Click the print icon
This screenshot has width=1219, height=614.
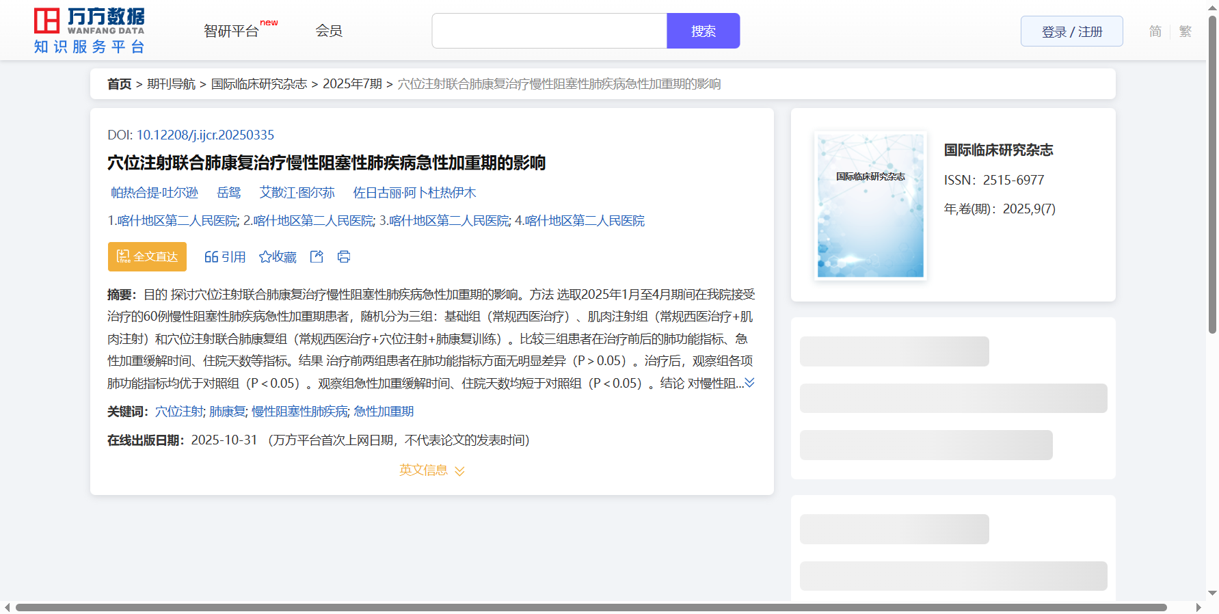(344, 256)
